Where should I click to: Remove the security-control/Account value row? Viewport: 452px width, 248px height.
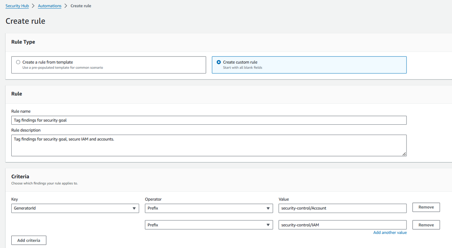426,207
